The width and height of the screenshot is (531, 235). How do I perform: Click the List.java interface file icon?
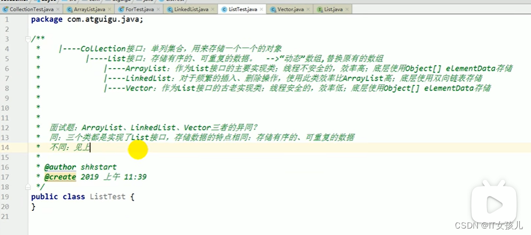click(x=320, y=10)
